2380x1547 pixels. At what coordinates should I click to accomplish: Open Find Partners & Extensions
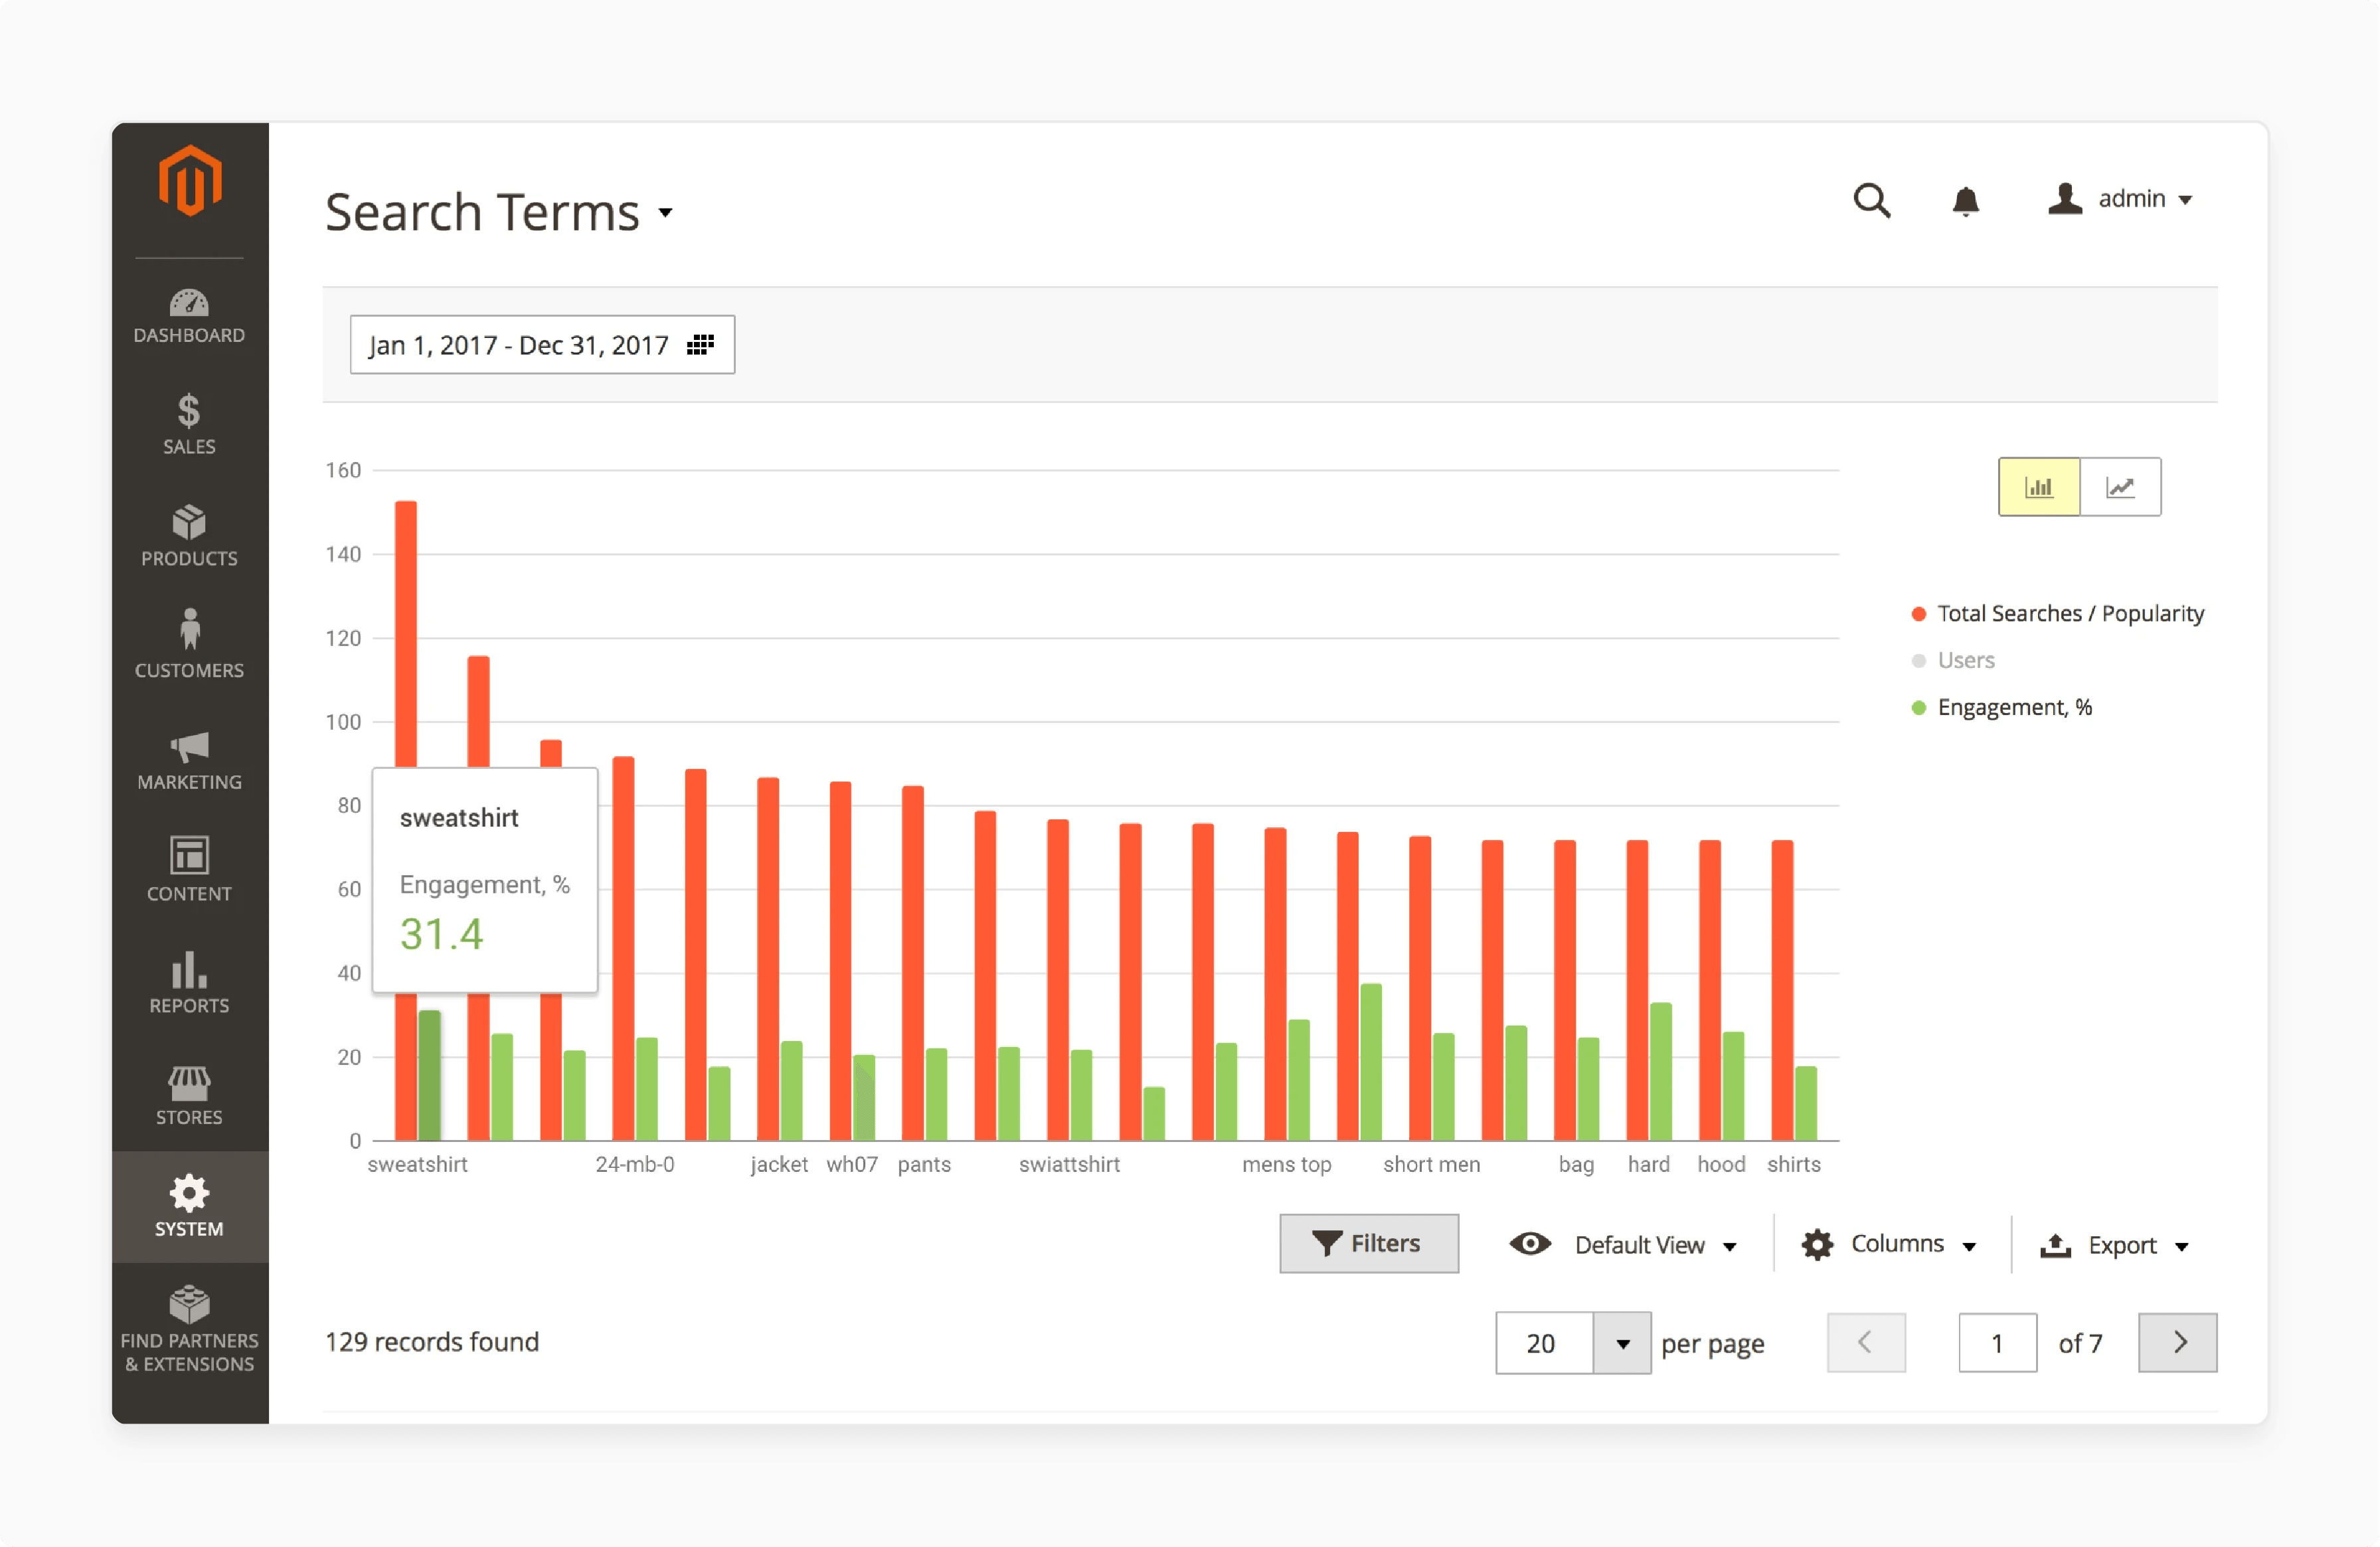[x=189, y=1330]
